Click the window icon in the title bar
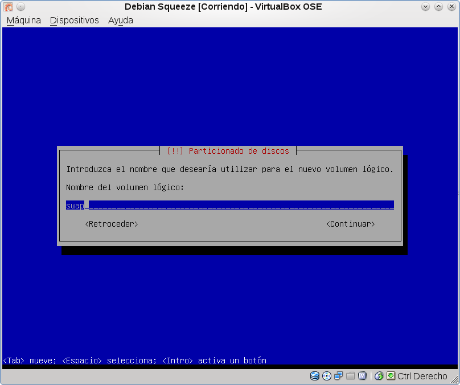 (x=8, y=7)
